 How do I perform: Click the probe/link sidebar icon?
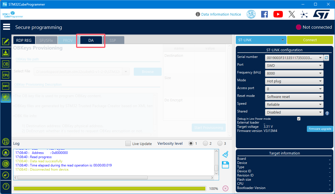6,175
